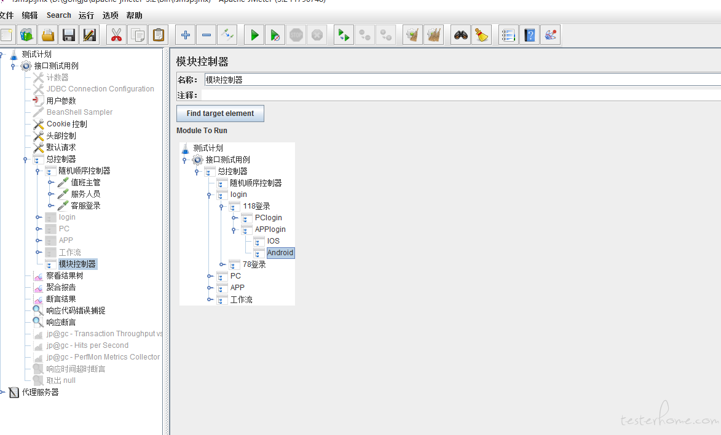Screen dimensions: 721x435
Task: Open the Templates toolbar icon
Action: (x=27, y=35)
